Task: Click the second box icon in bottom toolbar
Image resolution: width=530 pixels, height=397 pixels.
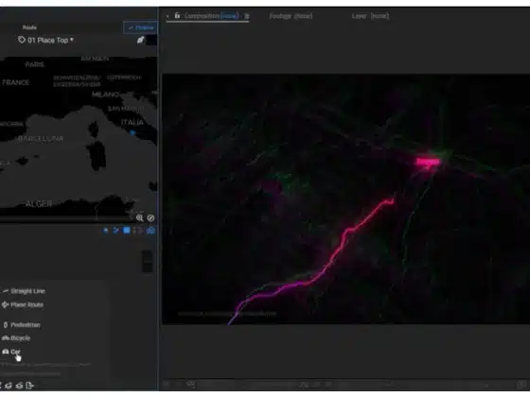Action: click(19, 386)
